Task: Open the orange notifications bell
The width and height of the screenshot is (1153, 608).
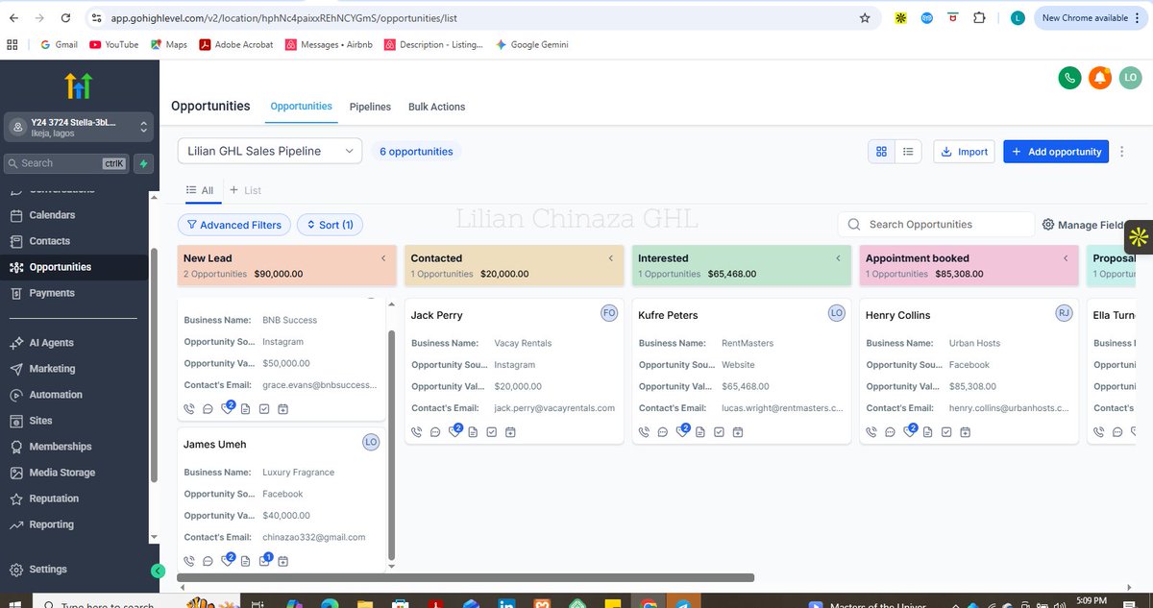Action: [1100, 78]
